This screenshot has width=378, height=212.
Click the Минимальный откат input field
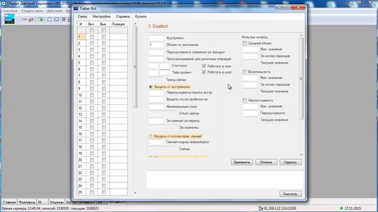[156, 107]
